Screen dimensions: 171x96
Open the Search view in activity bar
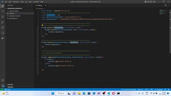point(3,11)
